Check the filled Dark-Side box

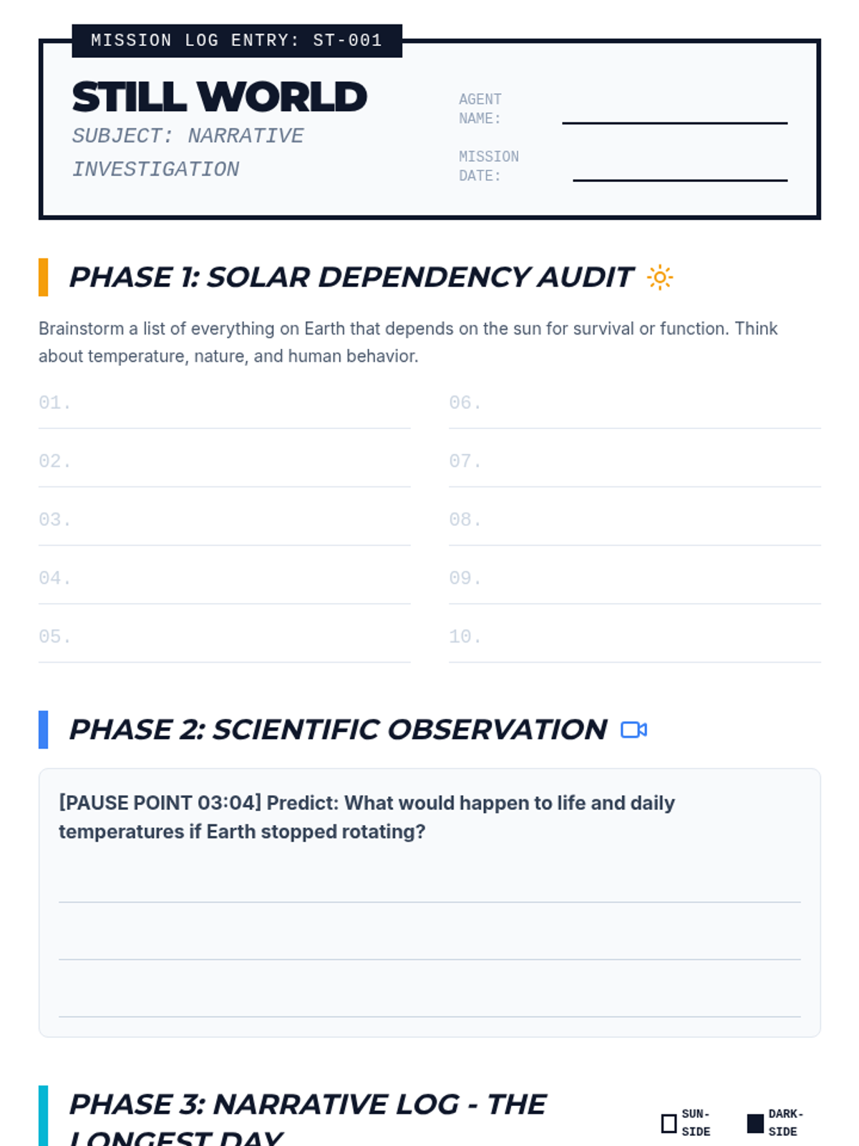pyautogui.click(x=755, y=1123)
